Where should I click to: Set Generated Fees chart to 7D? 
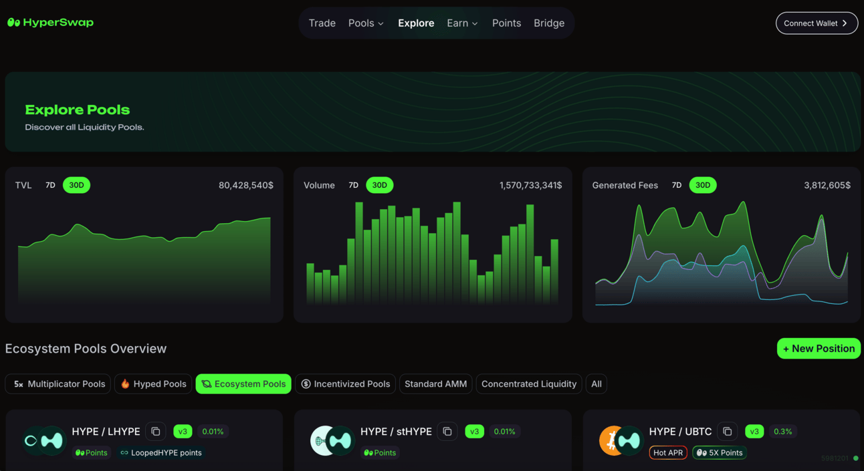[677, 185]
